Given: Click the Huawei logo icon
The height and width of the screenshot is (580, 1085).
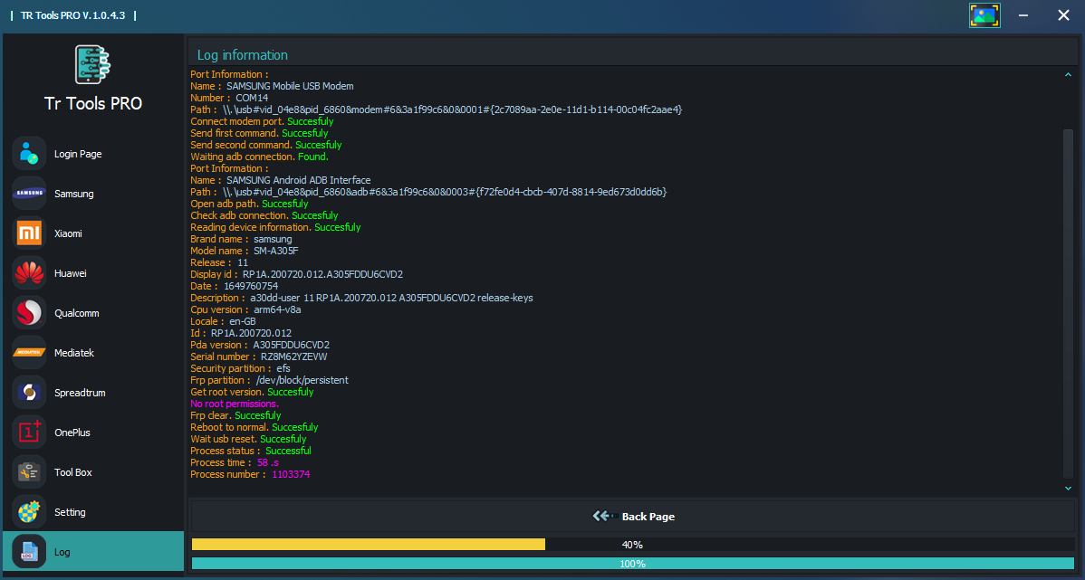Looking at the screenshot, I should click(29, 273).
